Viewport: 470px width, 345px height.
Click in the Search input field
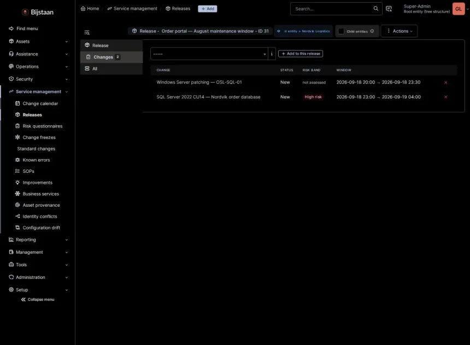[x=333, y=9]
